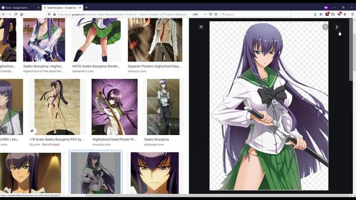The height and width of the screenshot is (200, 356).
Task: Show previous image in preview panel
Action: (x=325, y=27)
